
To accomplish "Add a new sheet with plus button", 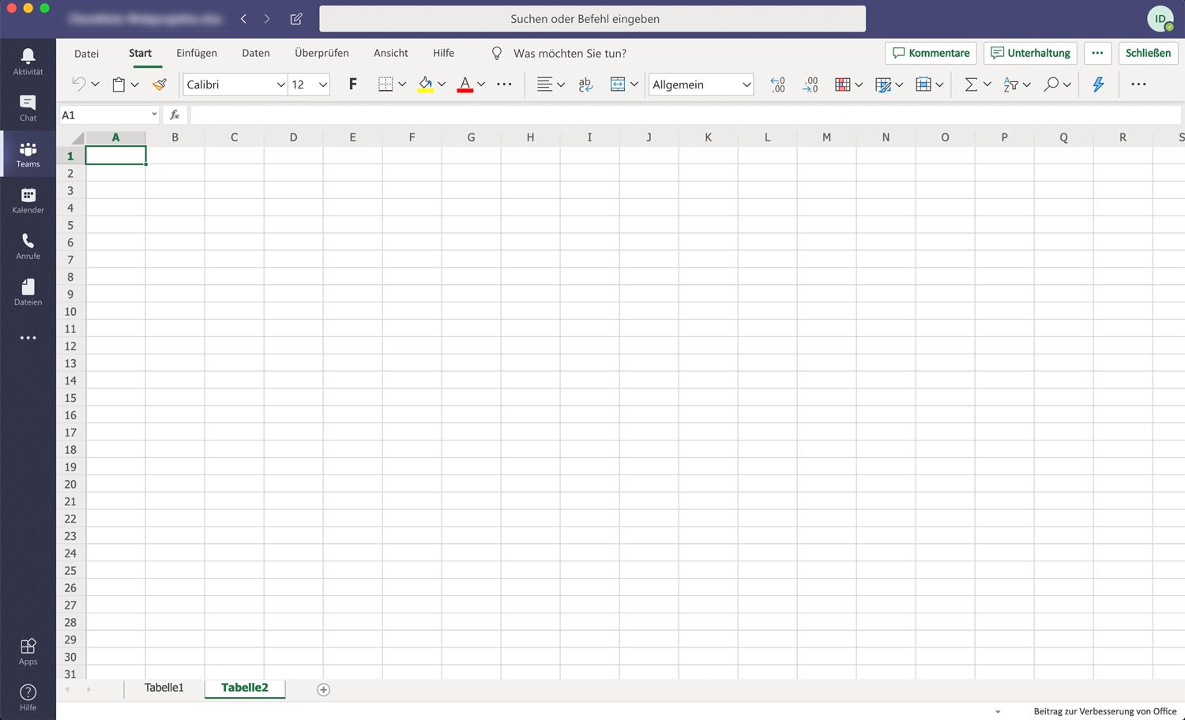I will [x=323, y=690].
